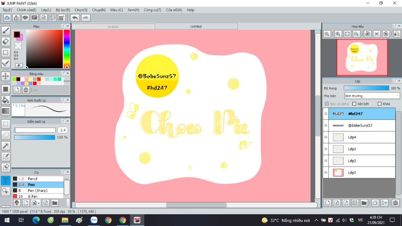Add a halftone layer
The height and width of the screenshot is (226, 402).
point(355,203)
